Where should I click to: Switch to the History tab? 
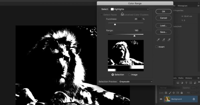click(189, 78)
